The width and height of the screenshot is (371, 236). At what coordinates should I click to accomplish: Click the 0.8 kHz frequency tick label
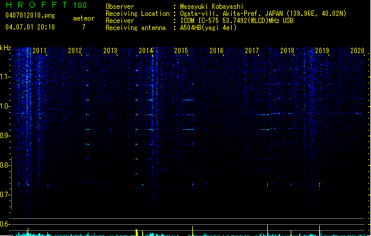click(x=5, y=165)
